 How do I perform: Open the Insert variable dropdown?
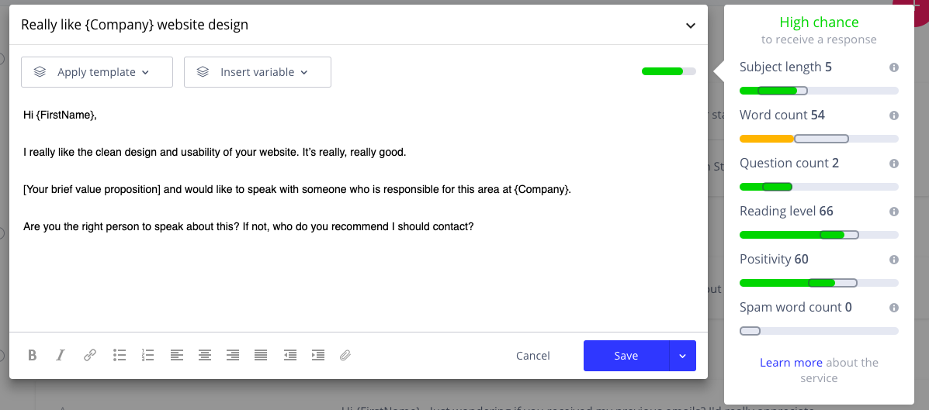[x=257, y=72]
